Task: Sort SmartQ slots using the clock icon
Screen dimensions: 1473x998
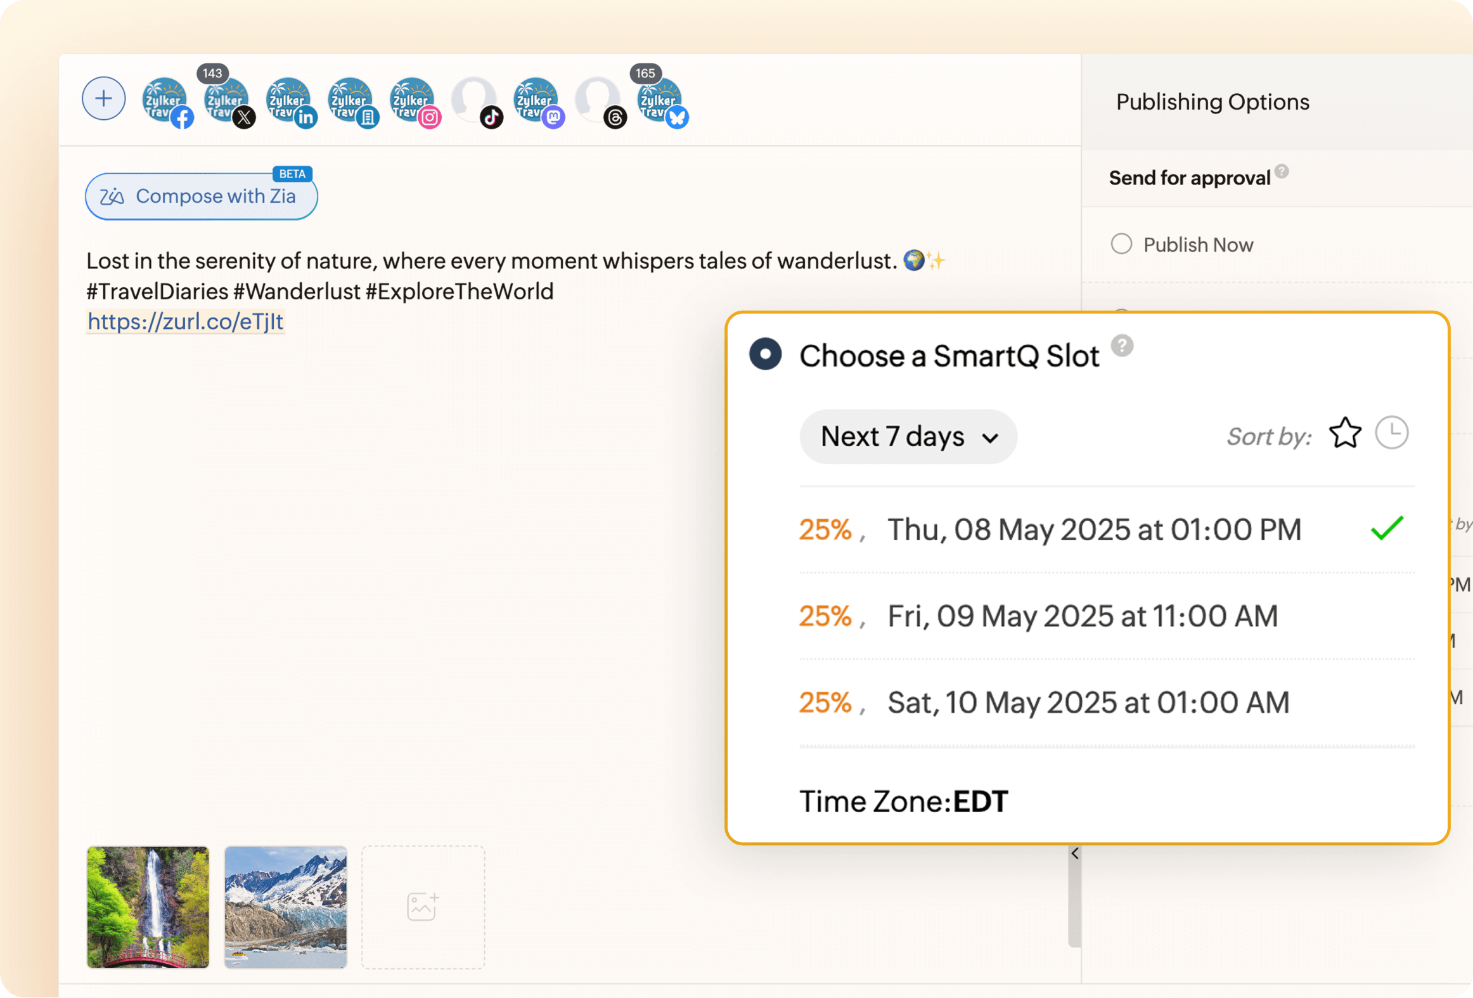Action: click(1392, 432)
